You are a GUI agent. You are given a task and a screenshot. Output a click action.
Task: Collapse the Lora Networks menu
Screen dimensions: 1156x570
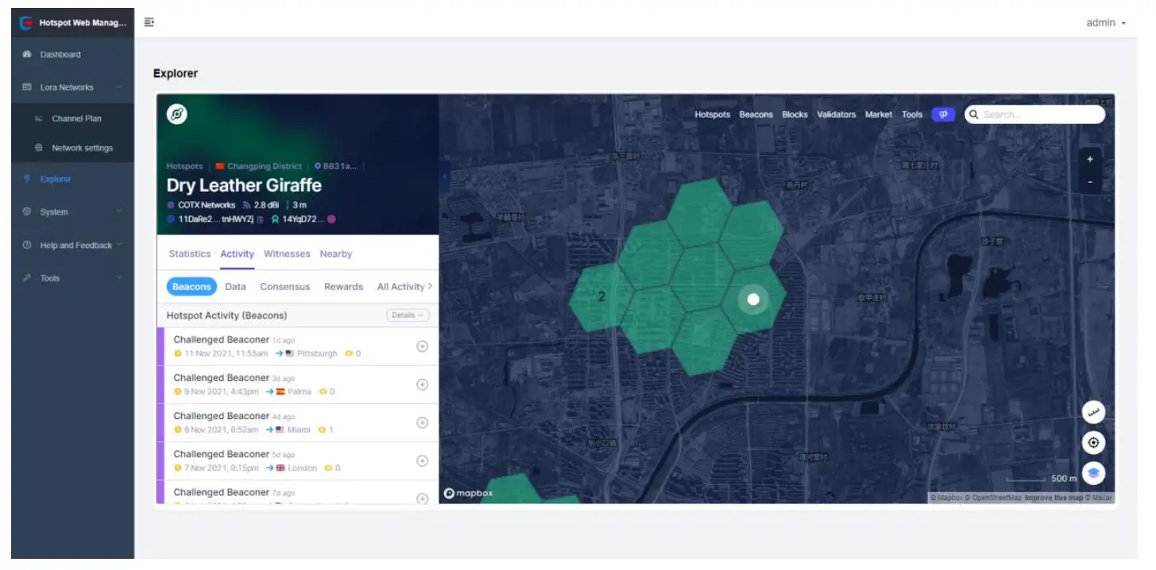(x=119, y=87)
